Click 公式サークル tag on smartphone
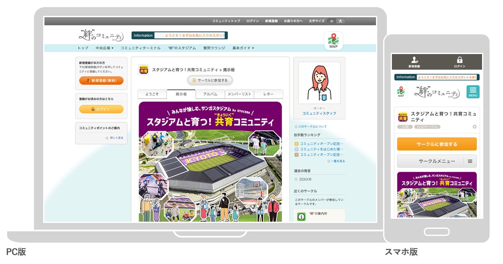 point(427,127)
